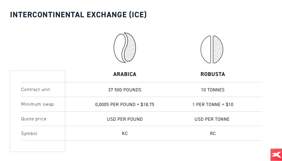Select the ROBUSTA column heading

213,74
